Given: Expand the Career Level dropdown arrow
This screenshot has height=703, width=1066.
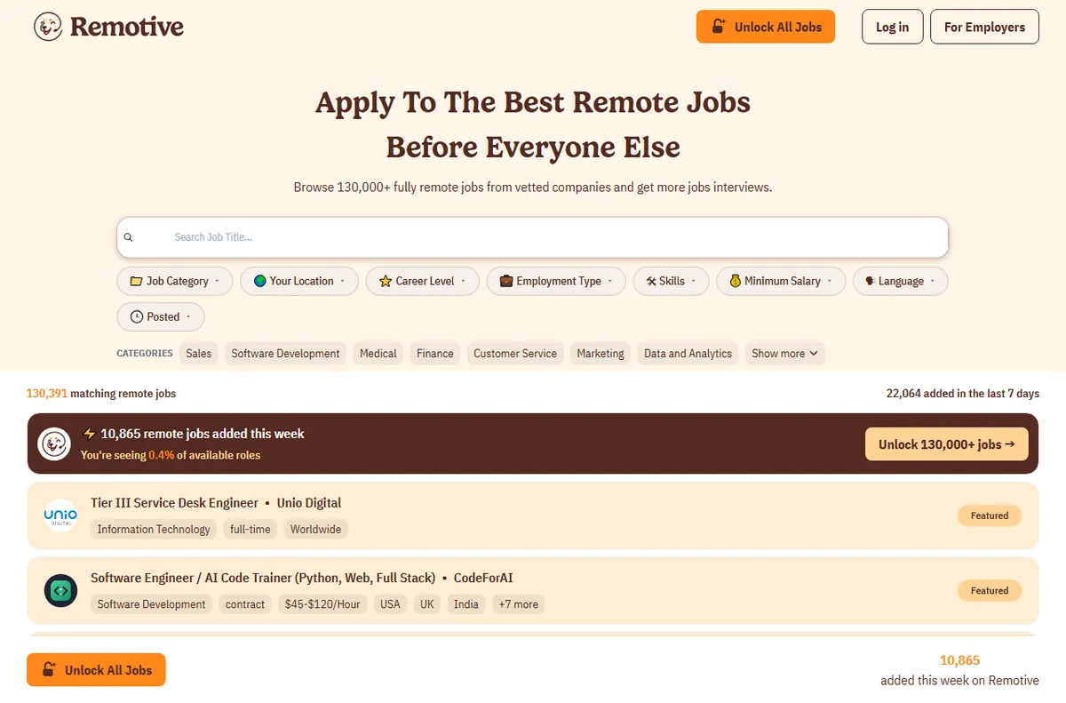Looking at the screenshot, I should (465, 281).
